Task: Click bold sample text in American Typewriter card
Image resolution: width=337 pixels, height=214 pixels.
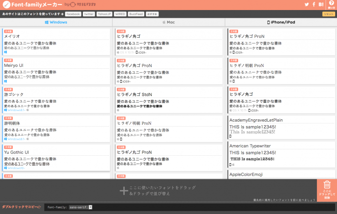Action: pos(252,159)
